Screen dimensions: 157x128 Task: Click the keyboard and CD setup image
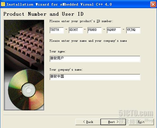(24, 65)
